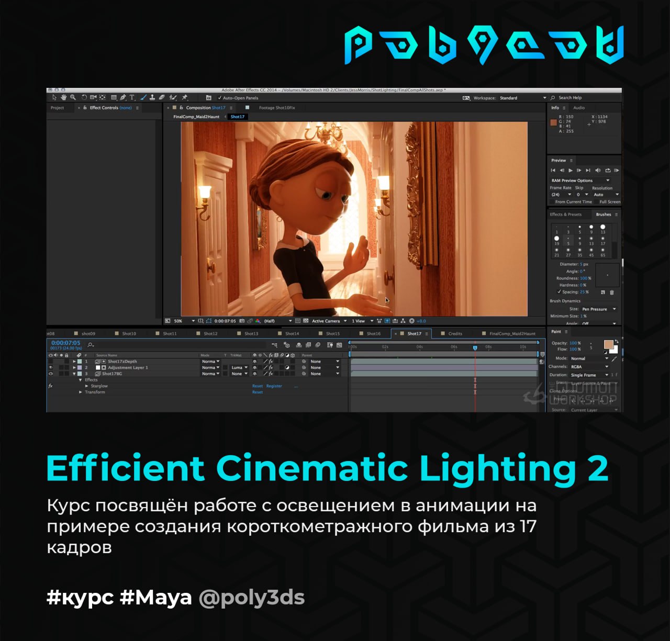Switch to the Audio panel tab
This screenshot has width=670, height=641.
click(x=579, y=108)
